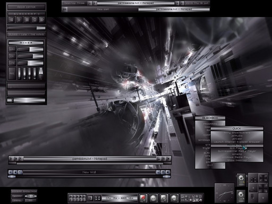Expand the Exit submenu in Blackbox menu
This screenshot has width=272, height=204.
pos(210,165)
